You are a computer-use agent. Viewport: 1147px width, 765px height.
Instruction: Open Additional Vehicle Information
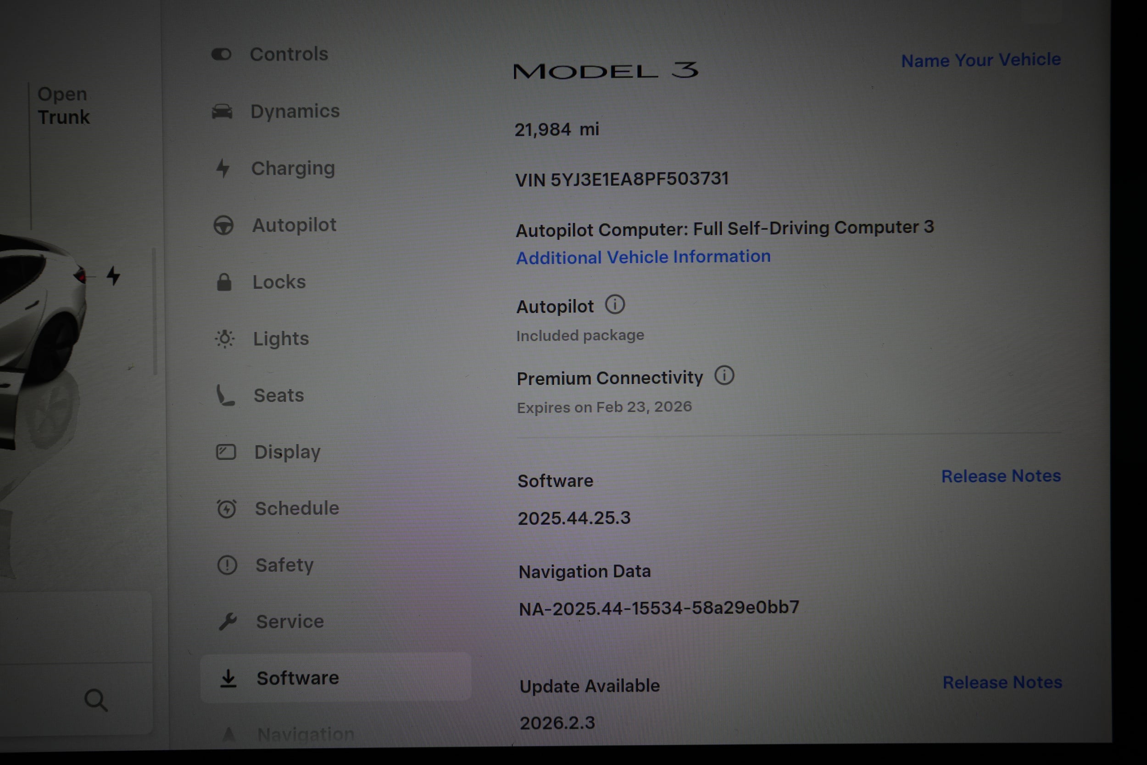coord(643,257)
